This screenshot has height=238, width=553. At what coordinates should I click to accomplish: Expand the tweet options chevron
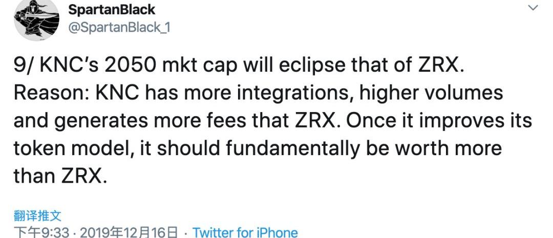click(533, 8)
